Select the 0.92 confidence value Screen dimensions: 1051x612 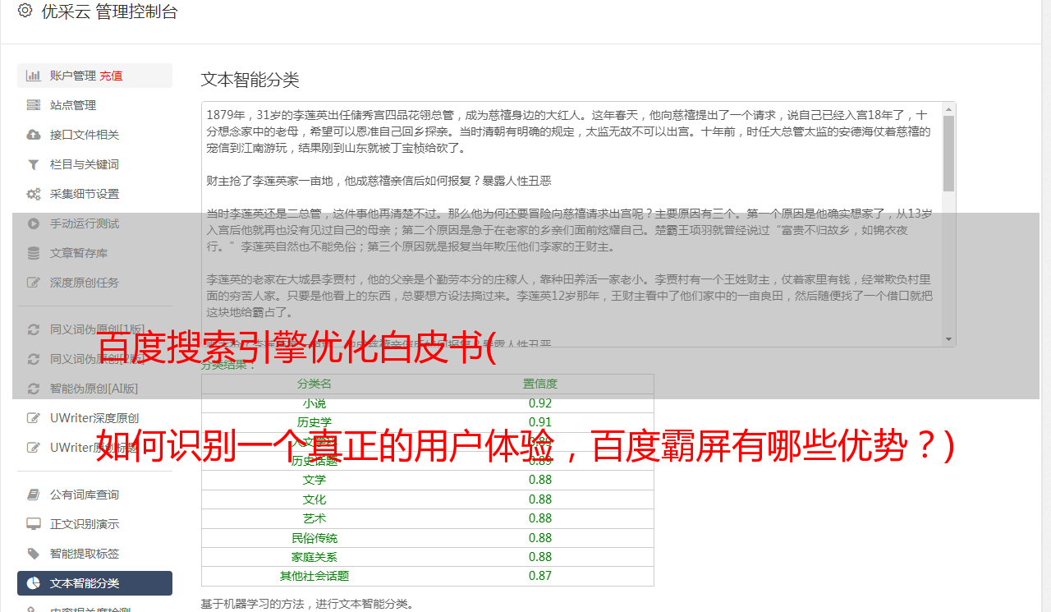(540, 403)
